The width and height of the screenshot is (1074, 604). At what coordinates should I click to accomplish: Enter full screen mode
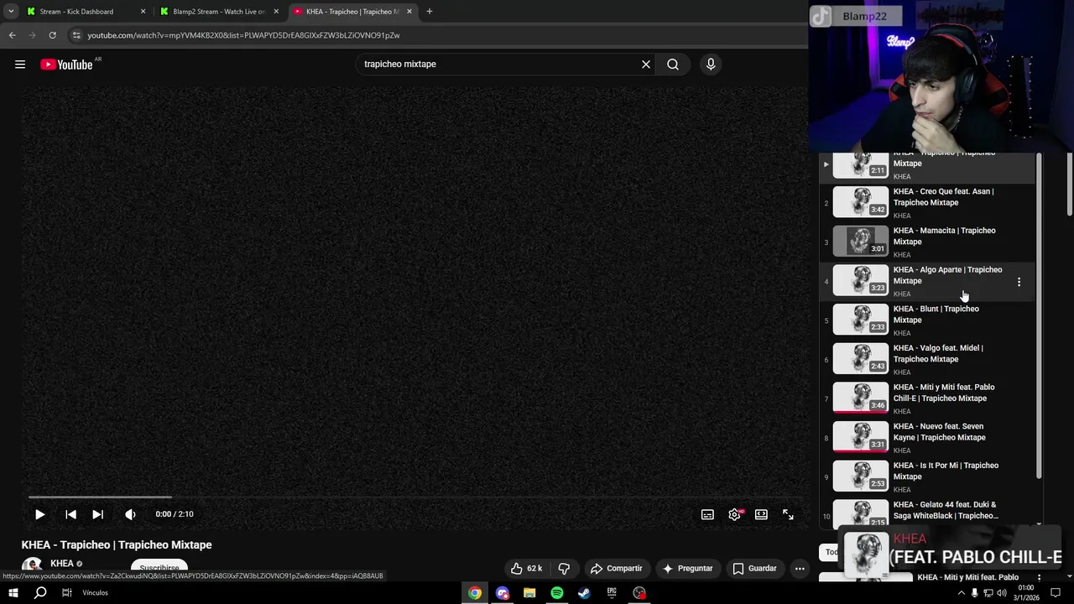point(788,514)
